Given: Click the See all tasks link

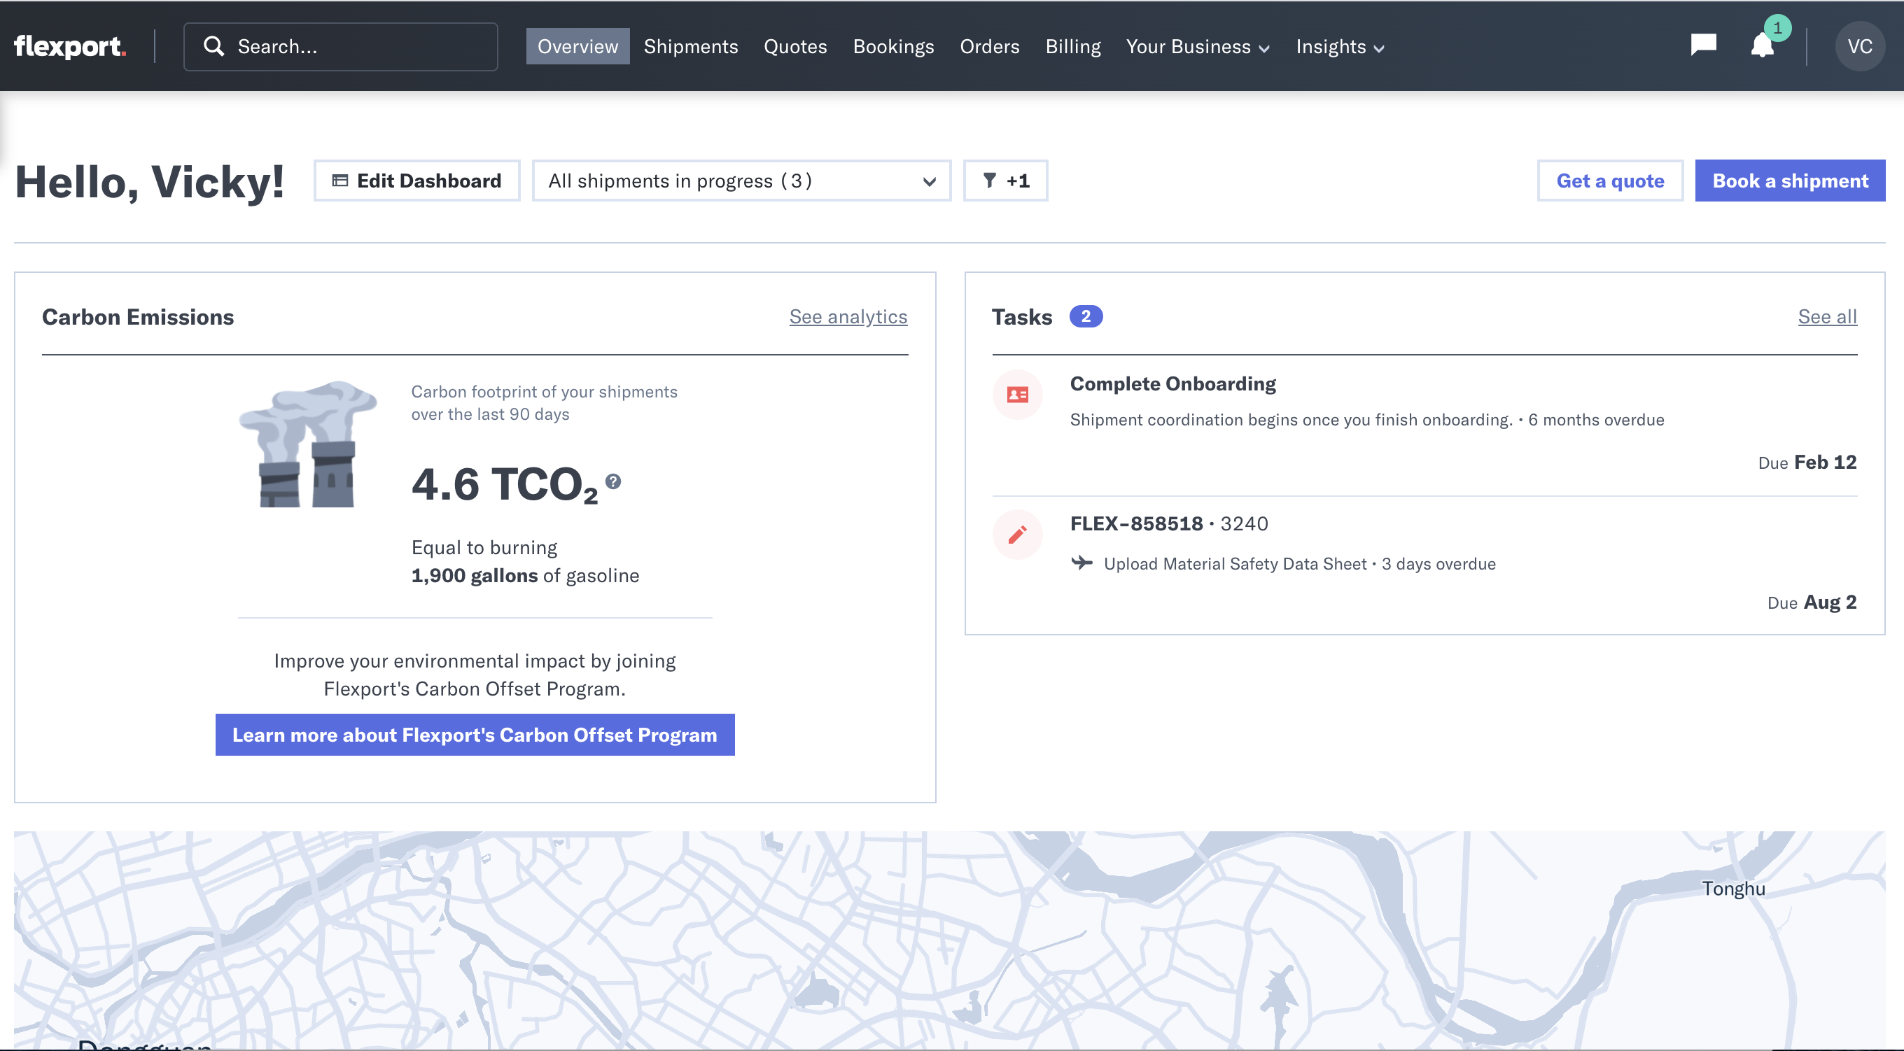Looking at the screenshot, I should (x=1826, y=314).
